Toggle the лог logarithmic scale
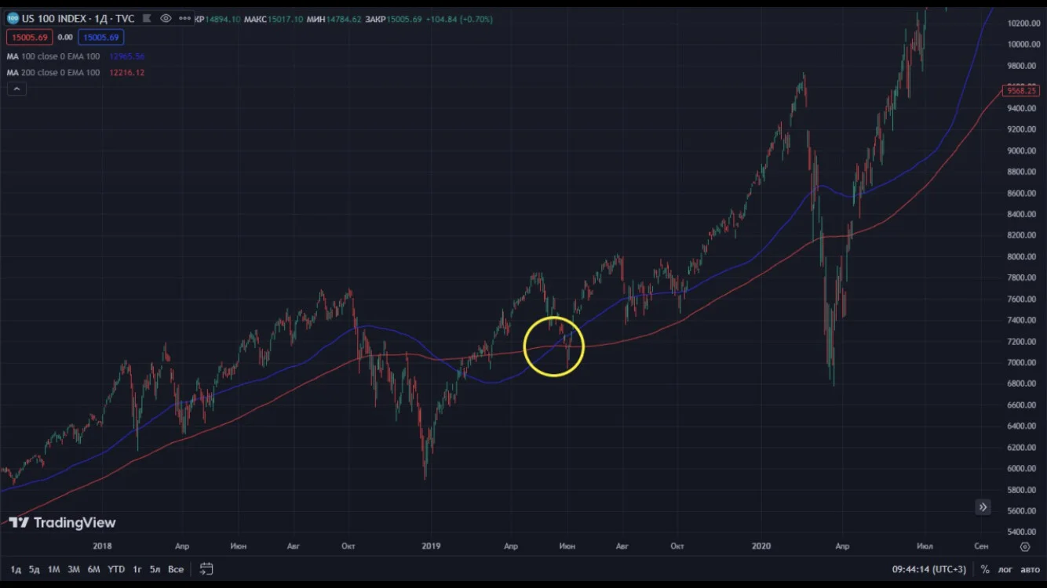 [1005, 569]
